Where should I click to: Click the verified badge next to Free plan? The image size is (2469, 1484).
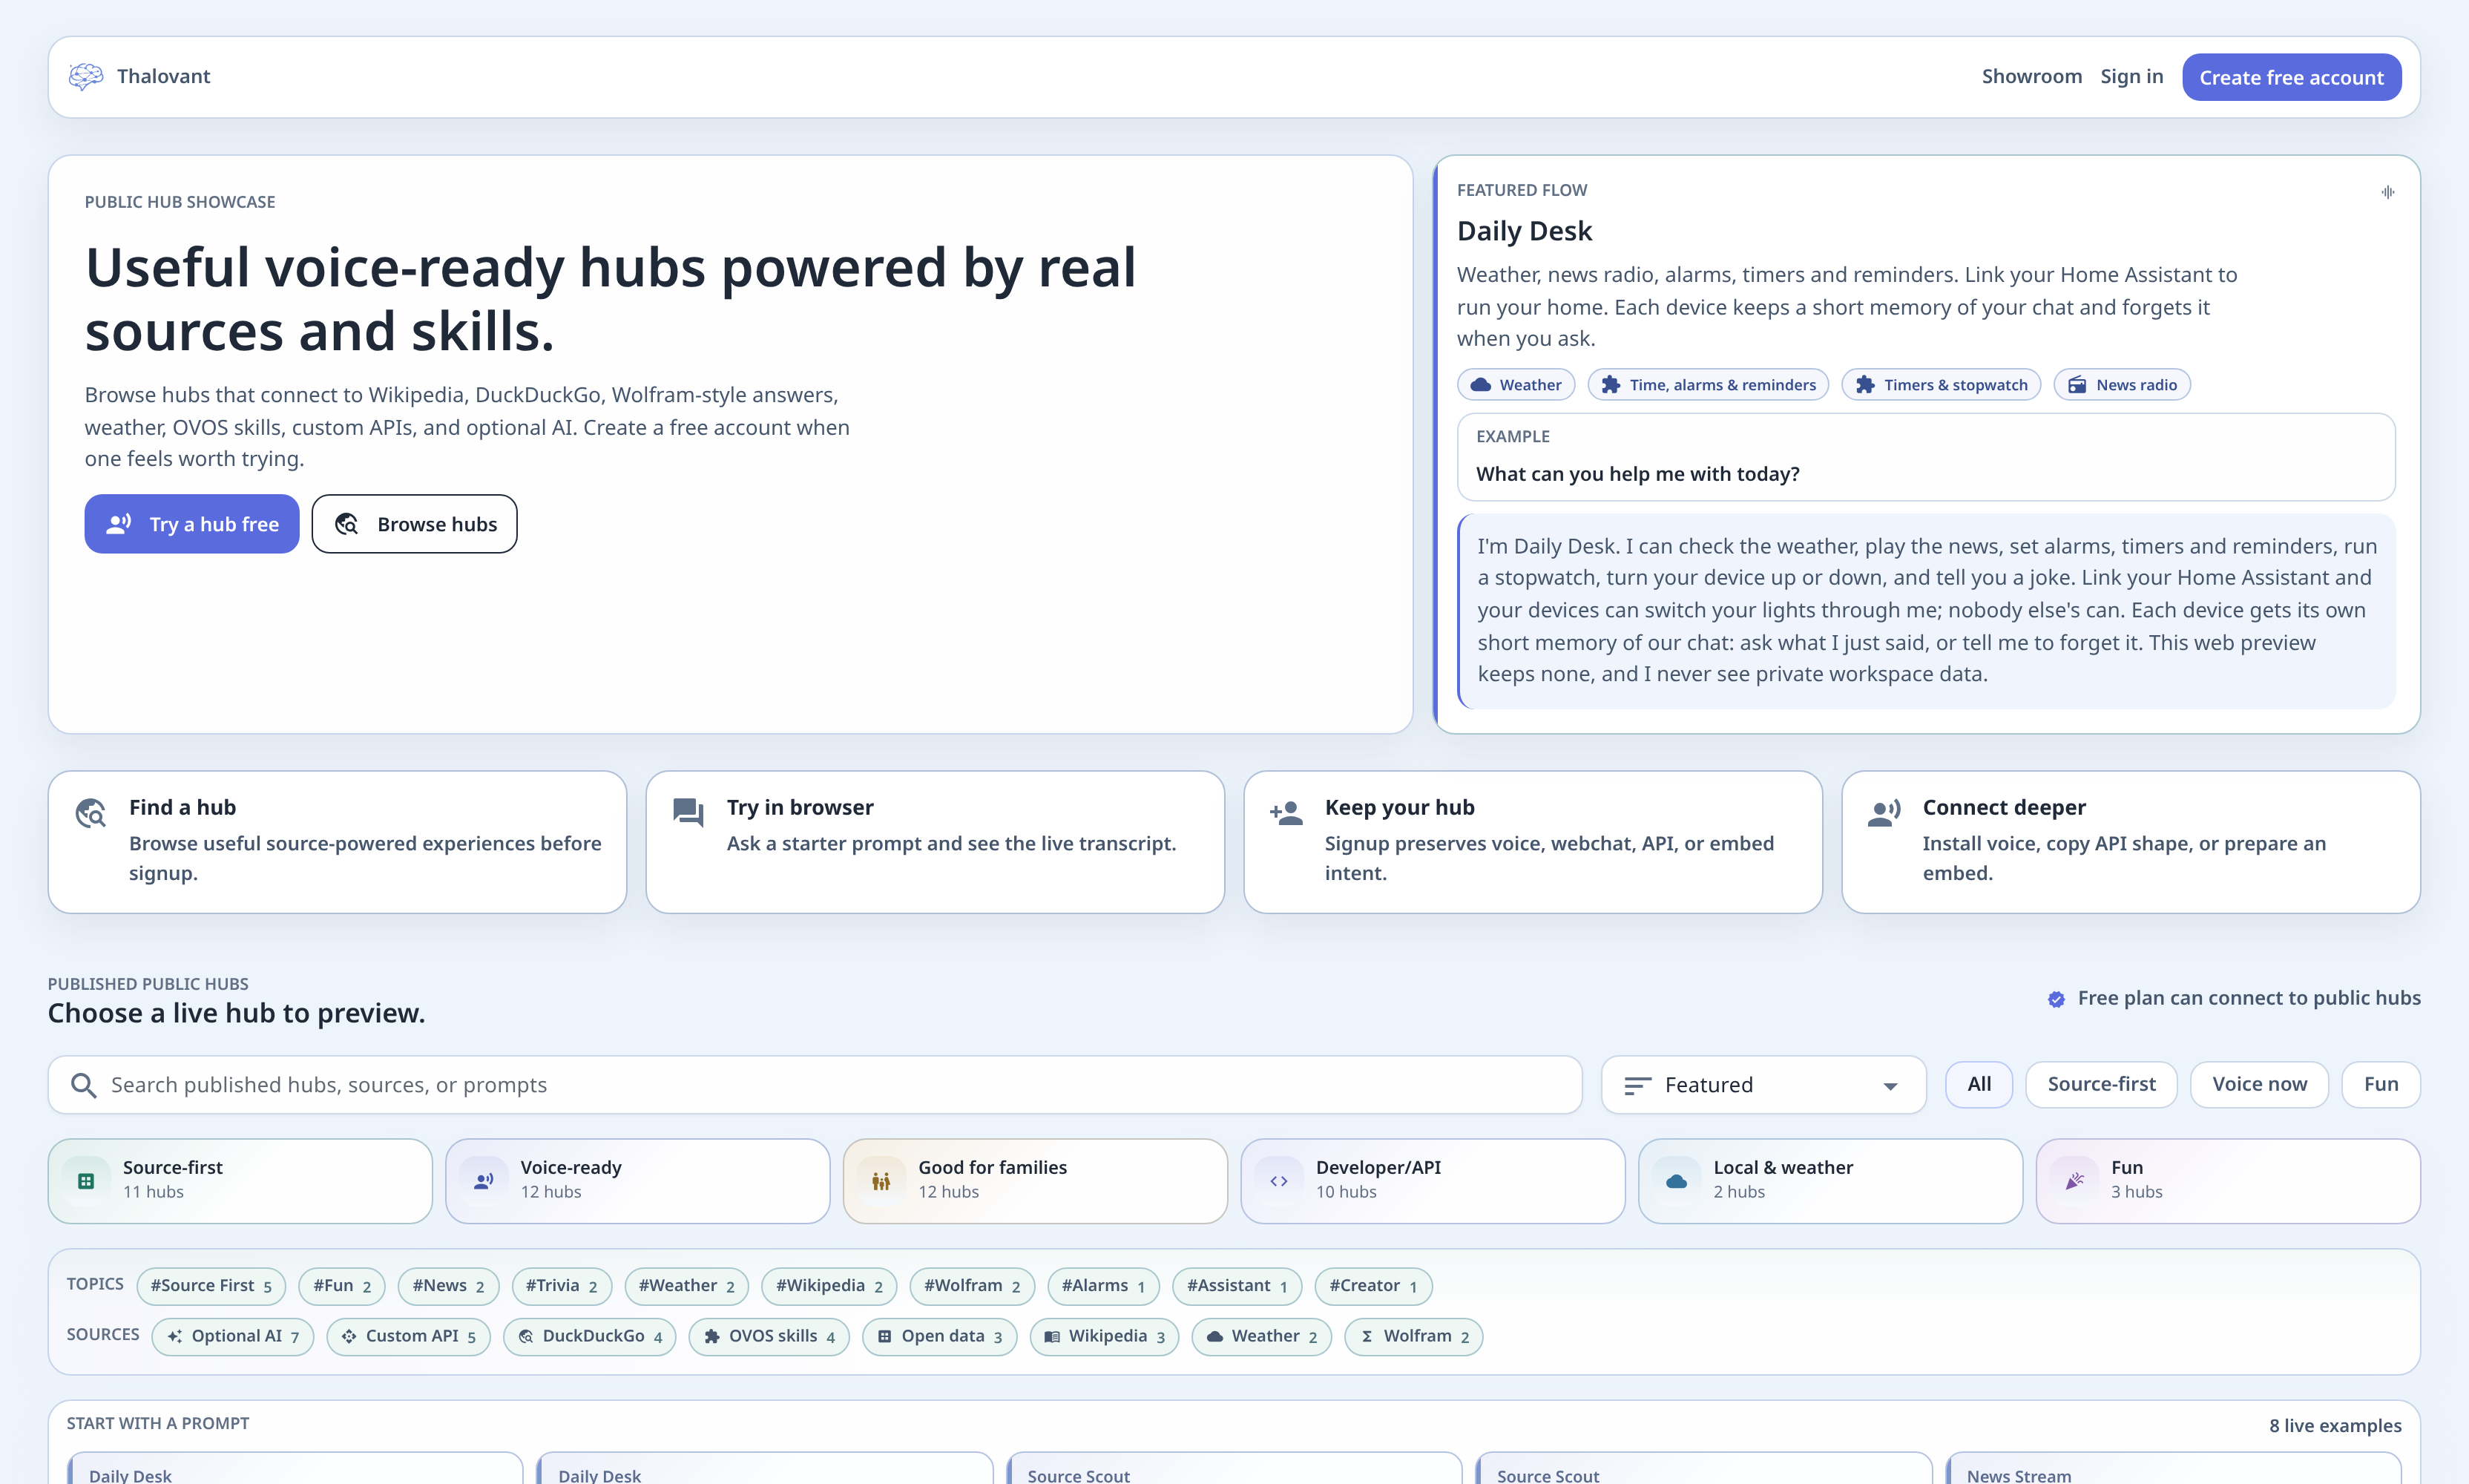[2057, 999]
